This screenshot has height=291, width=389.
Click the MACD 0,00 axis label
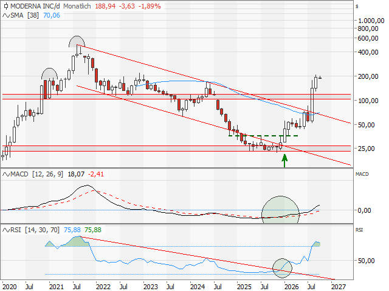365,210
